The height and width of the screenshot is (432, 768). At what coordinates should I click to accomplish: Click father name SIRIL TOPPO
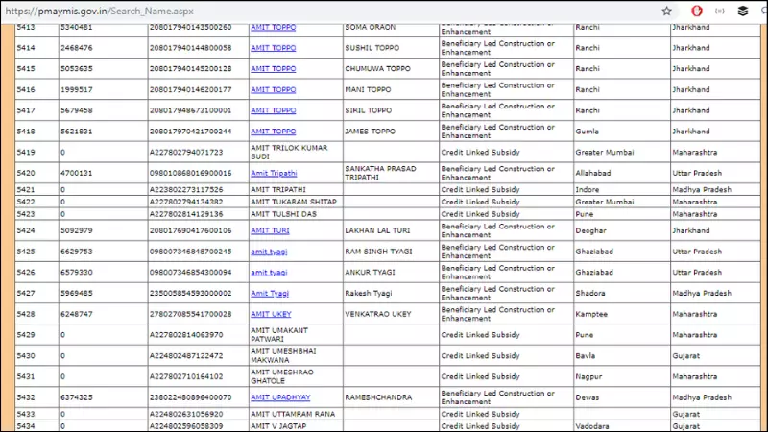(x=369, y=110)
